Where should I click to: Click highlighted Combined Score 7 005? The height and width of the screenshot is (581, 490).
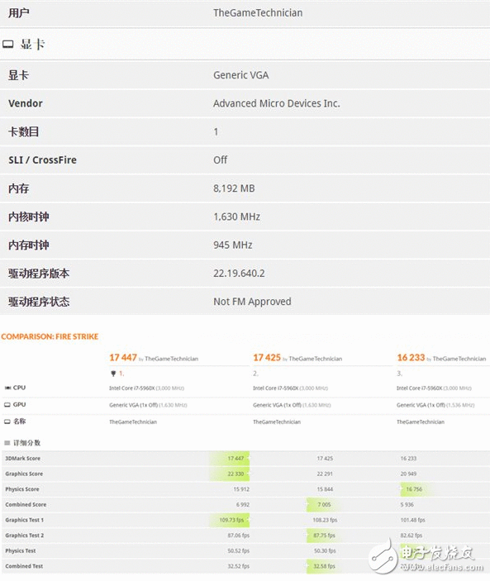pos(324,505)
